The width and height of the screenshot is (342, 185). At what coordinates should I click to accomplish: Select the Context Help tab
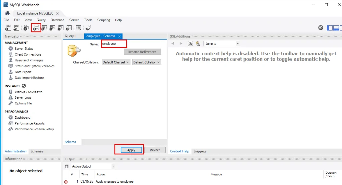179,151
